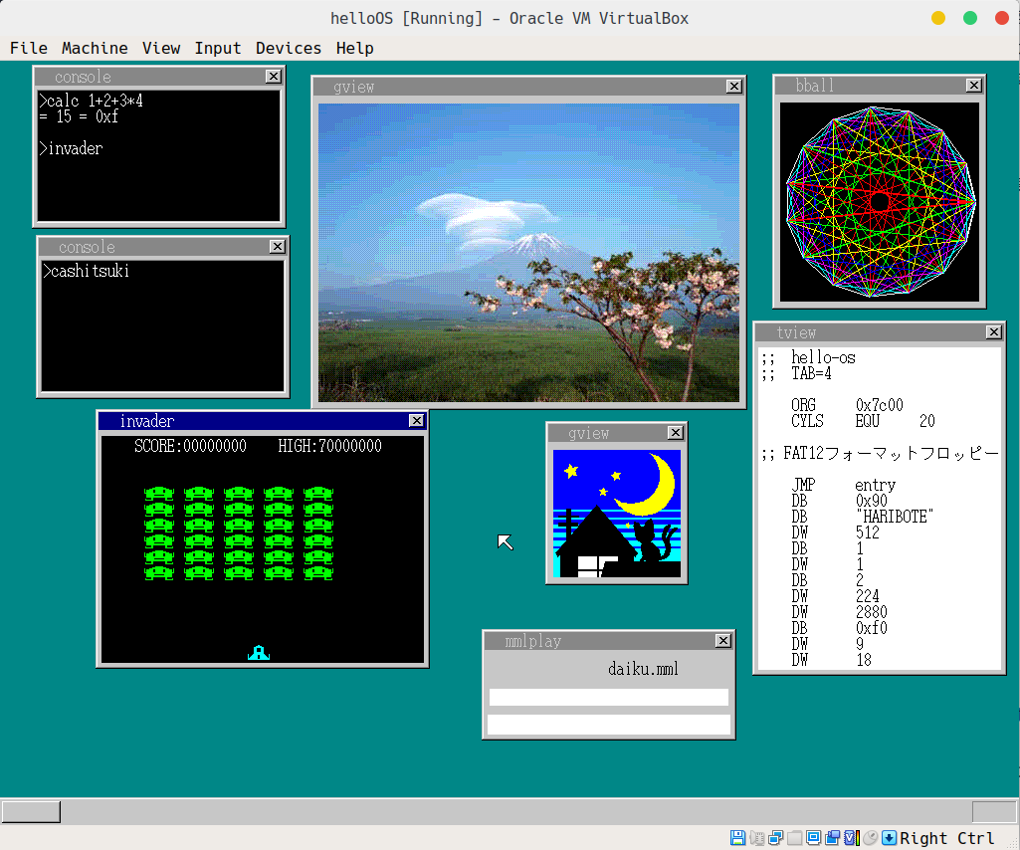Close the bball window

973,86
